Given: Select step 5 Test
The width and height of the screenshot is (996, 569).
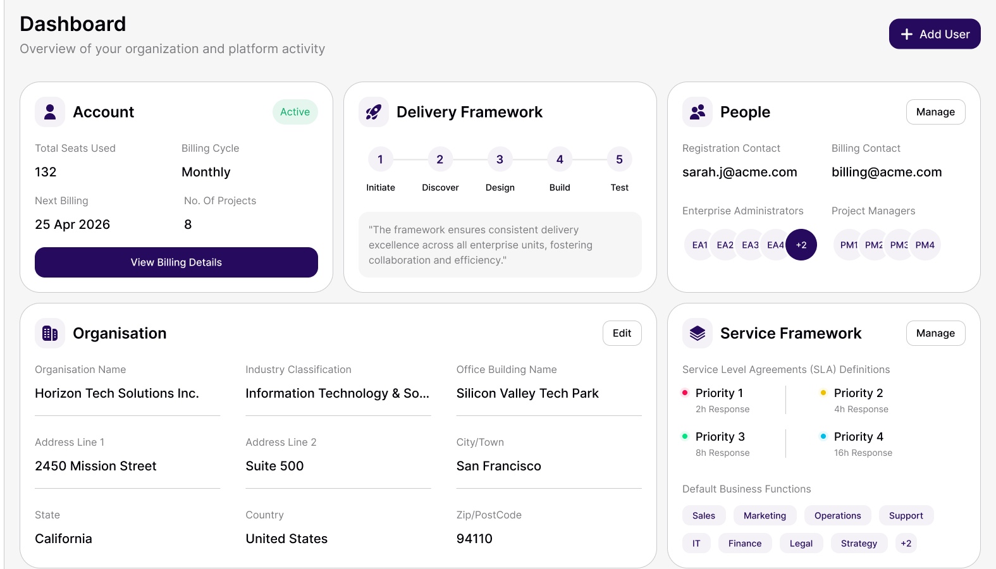Looking at the screenshot, I should tap(619, 159).
